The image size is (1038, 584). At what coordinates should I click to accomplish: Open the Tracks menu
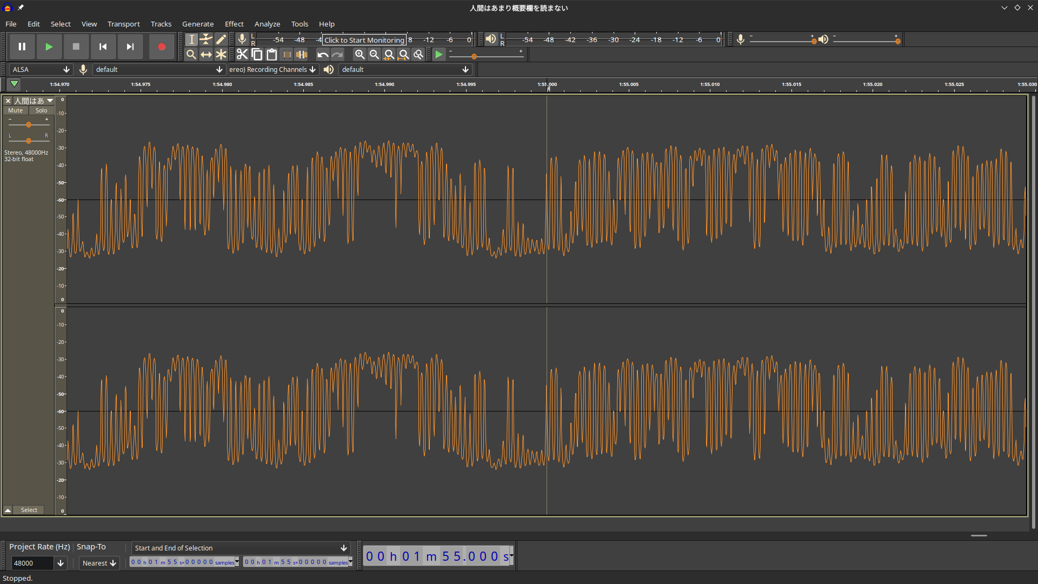click(161, 24)
